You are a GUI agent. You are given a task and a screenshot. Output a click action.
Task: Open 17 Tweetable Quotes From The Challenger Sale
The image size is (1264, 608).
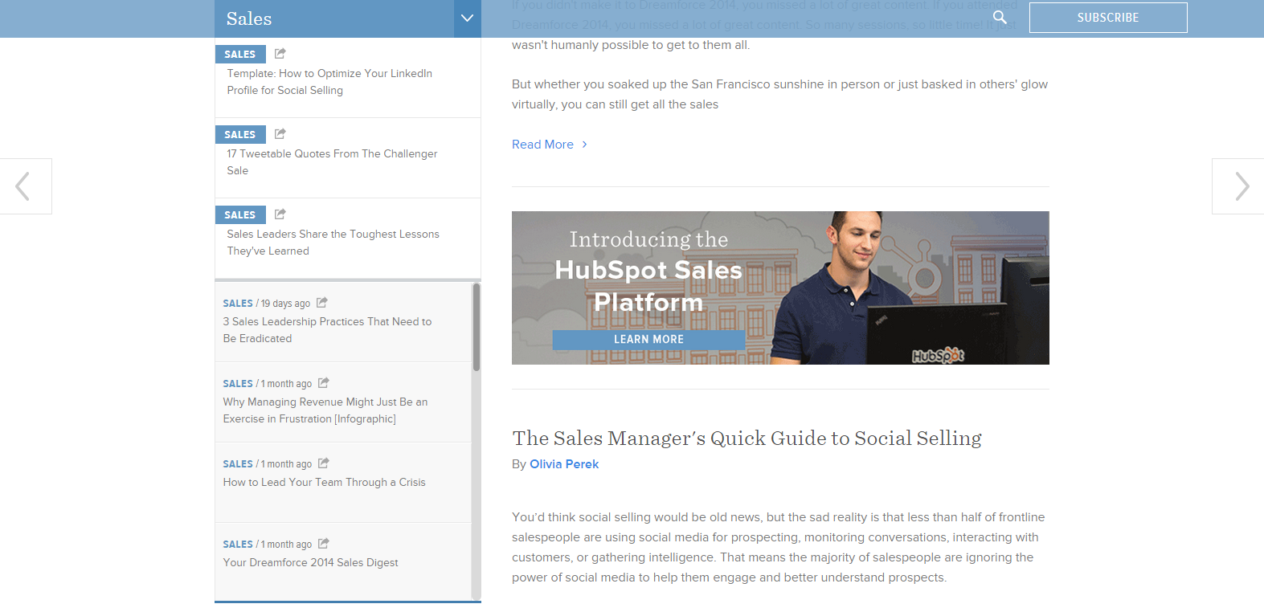click(x=332, y=162)
